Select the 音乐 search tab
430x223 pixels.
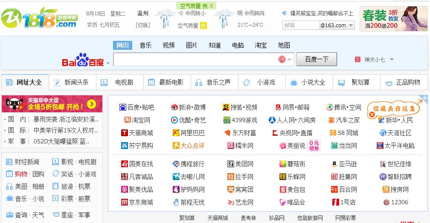coord(145,45)
